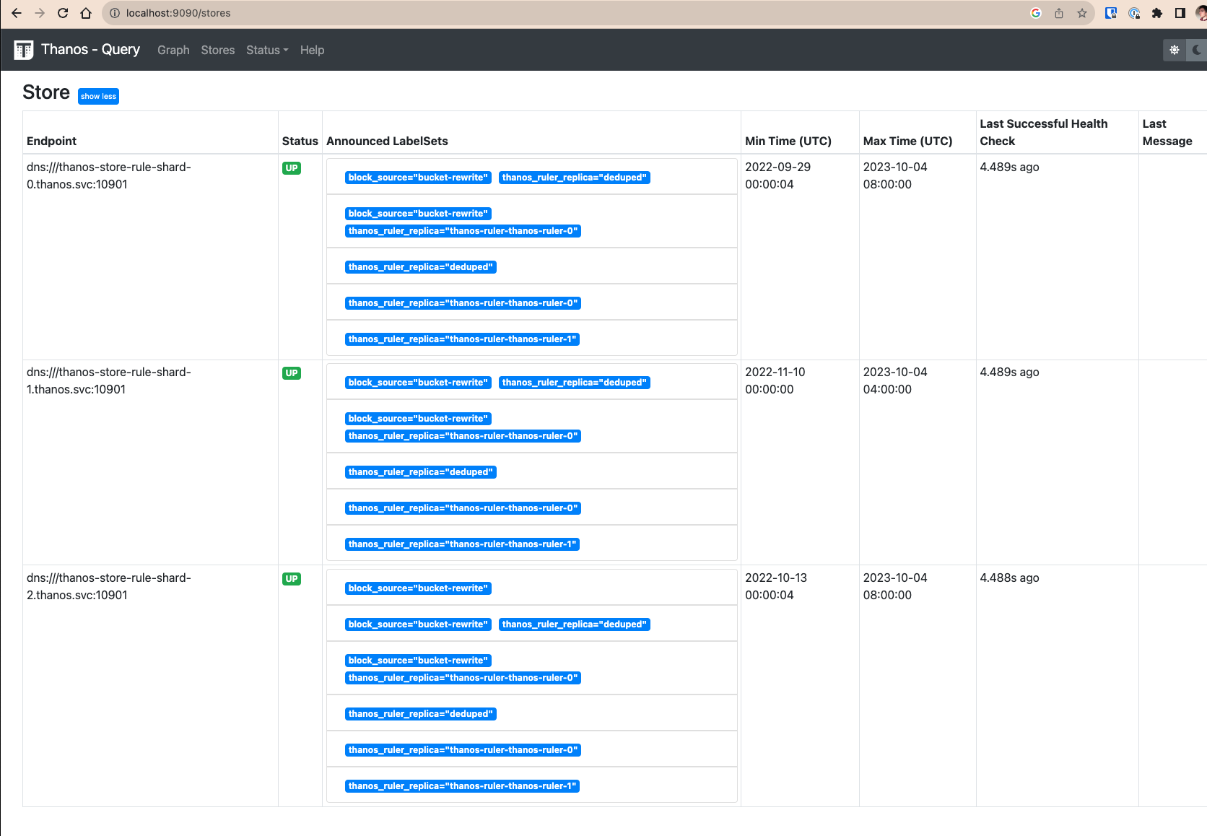Open the browser profile avatar menu

(1201, 13)
